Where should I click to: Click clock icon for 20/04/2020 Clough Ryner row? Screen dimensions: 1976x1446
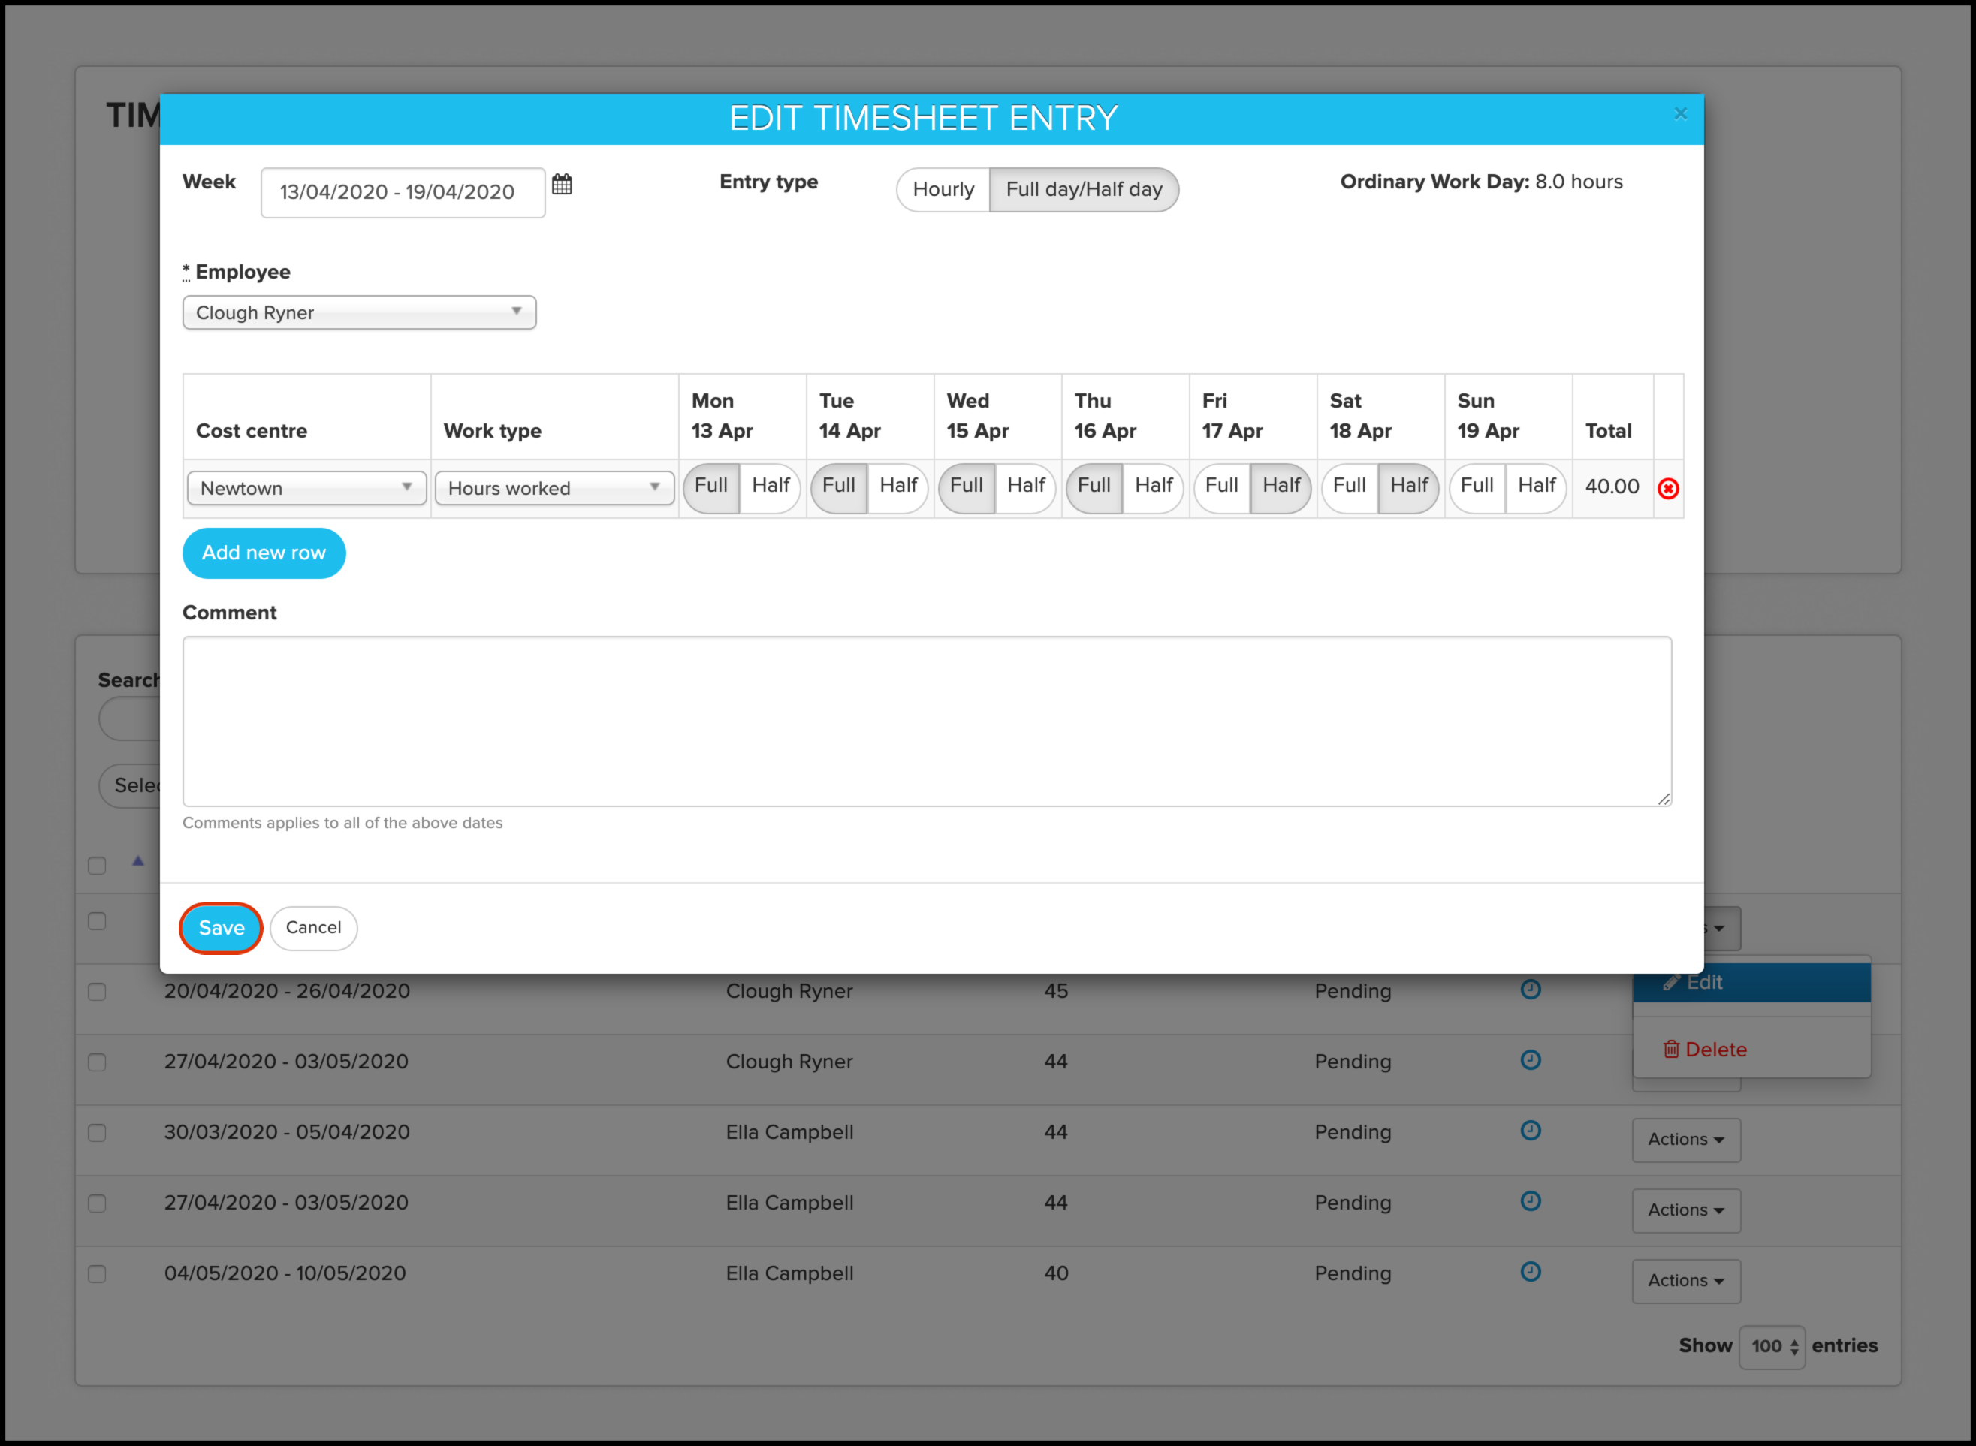(1531, 989)
